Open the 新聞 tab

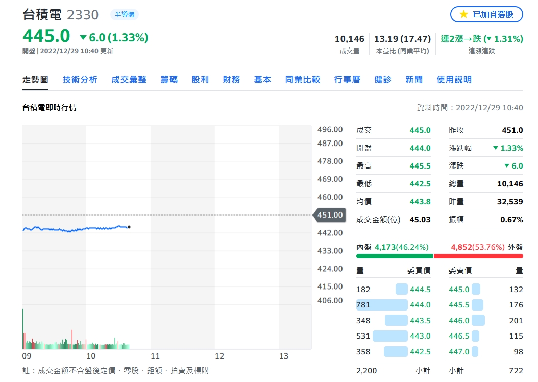tap(414, 80)
